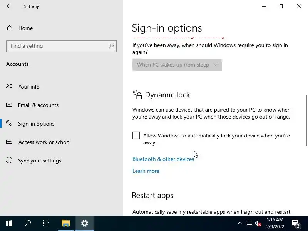The width and height of the screenshot is (308, 231).
Task: Click the Learn more link
Action: tap(146, 171)
